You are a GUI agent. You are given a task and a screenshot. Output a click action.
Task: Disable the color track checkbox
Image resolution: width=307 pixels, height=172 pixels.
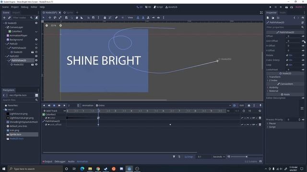point(46,118)
